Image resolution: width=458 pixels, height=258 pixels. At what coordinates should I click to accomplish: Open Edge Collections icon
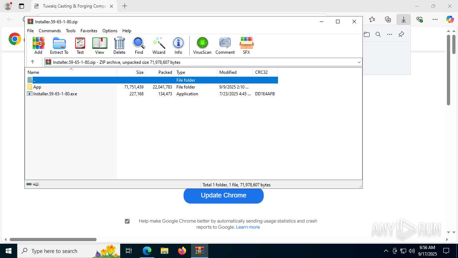coord(388,19)
